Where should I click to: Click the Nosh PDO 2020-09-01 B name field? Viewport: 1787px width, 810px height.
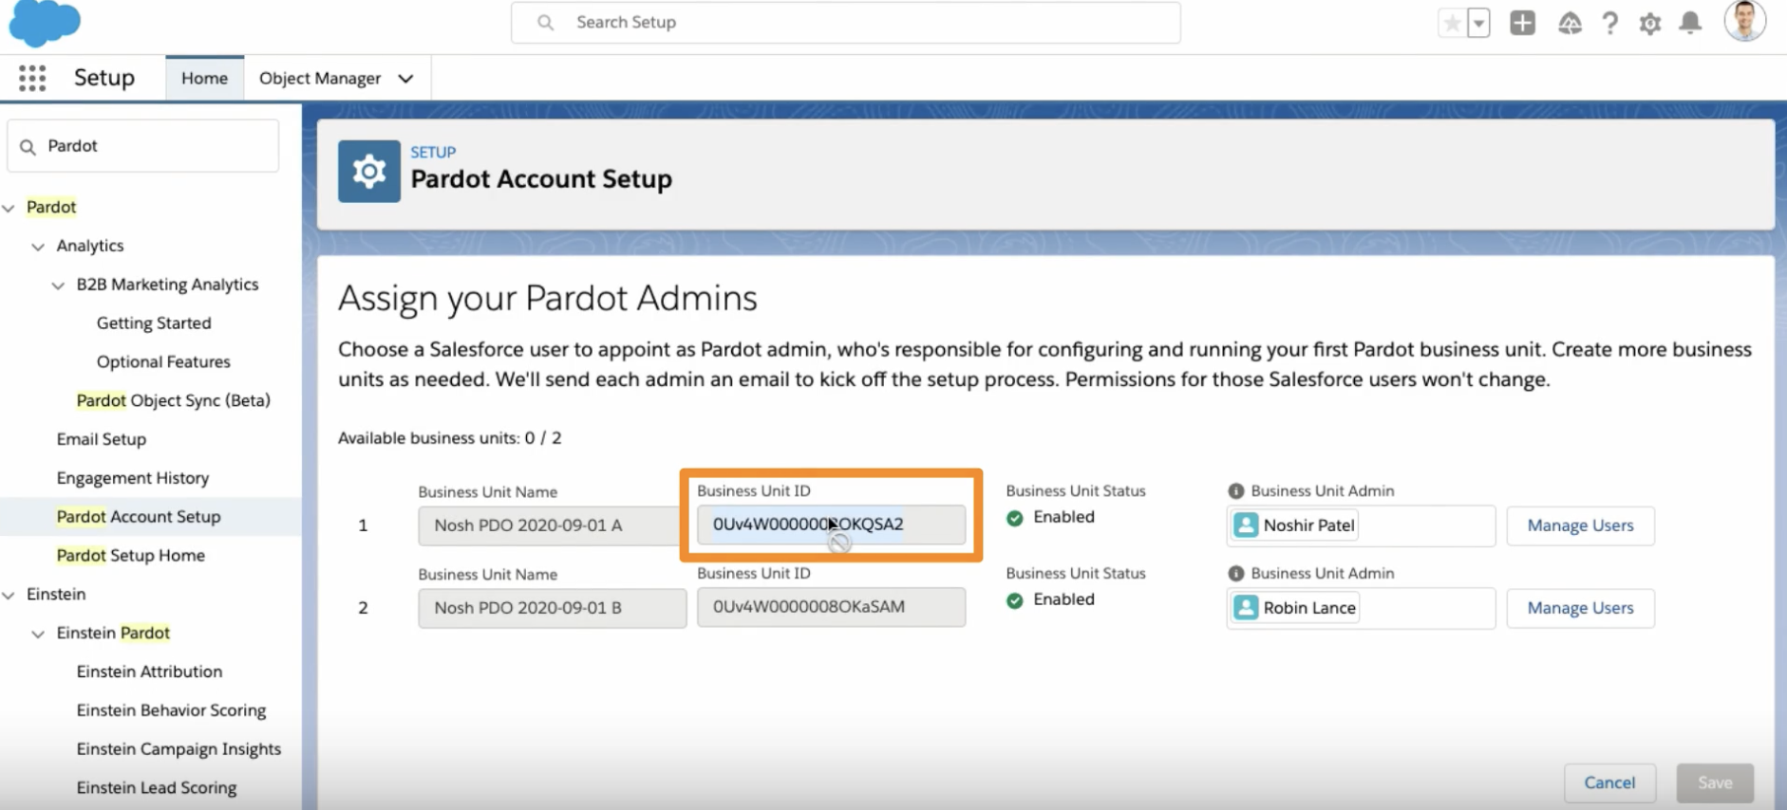pos(552,608)
